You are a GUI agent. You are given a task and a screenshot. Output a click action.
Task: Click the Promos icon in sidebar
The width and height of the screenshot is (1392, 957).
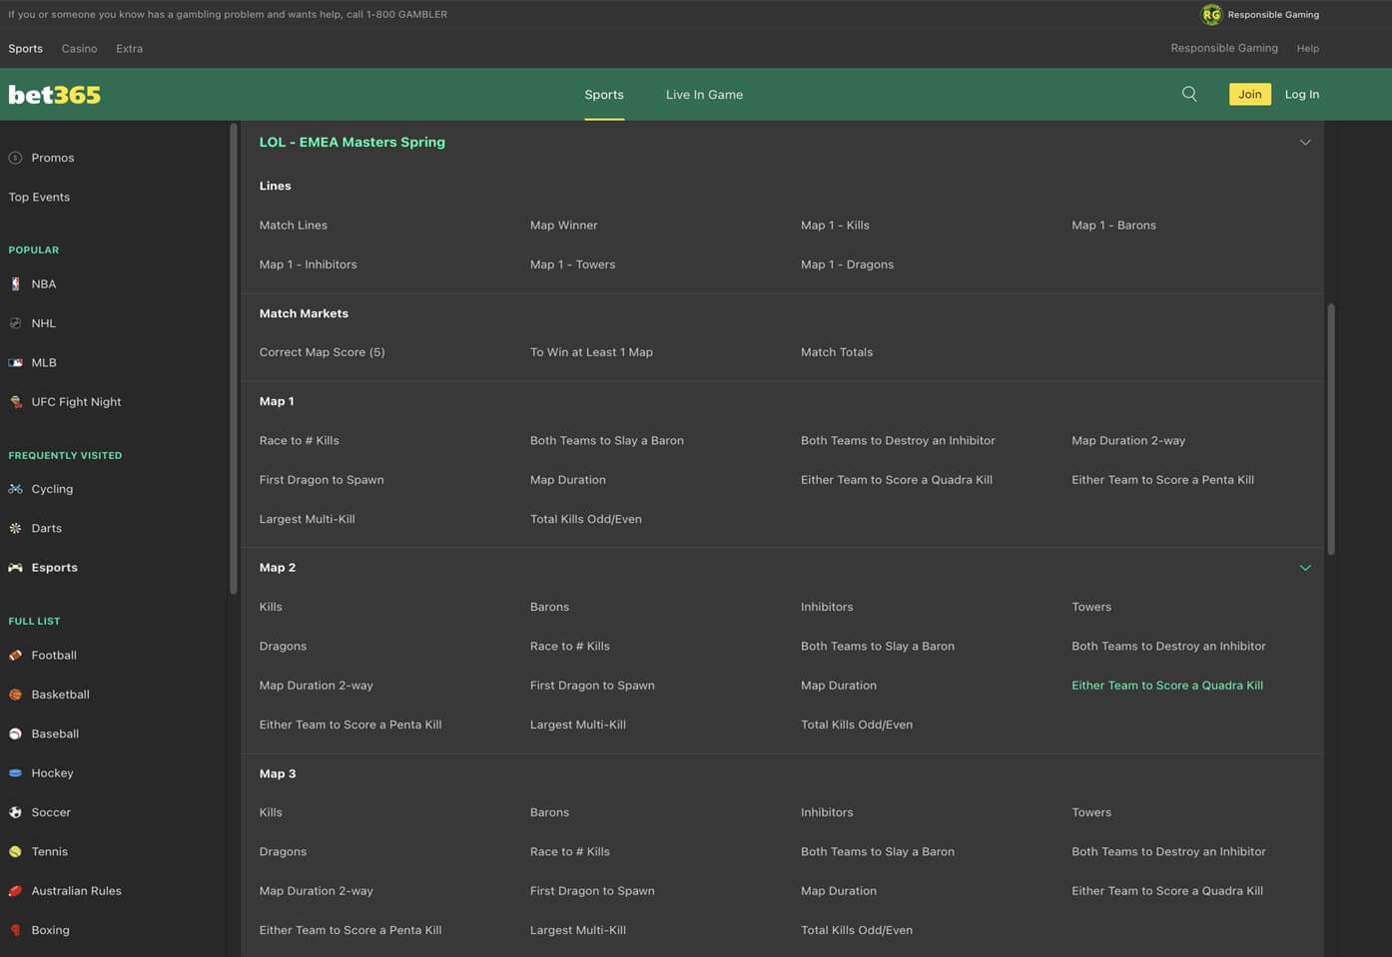tap(15, 158)
